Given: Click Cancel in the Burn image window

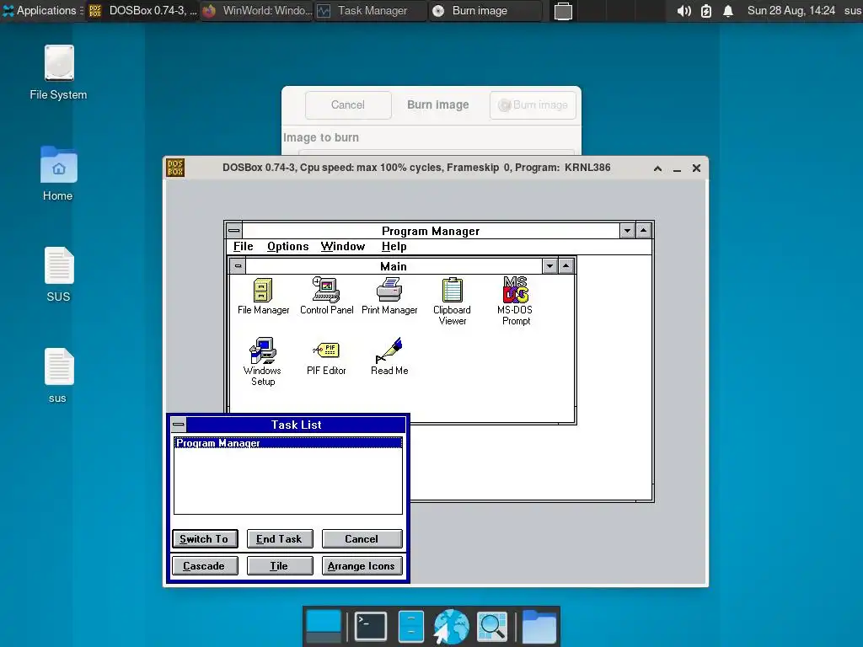Looking at the screenshot, I should click(348, 105).
